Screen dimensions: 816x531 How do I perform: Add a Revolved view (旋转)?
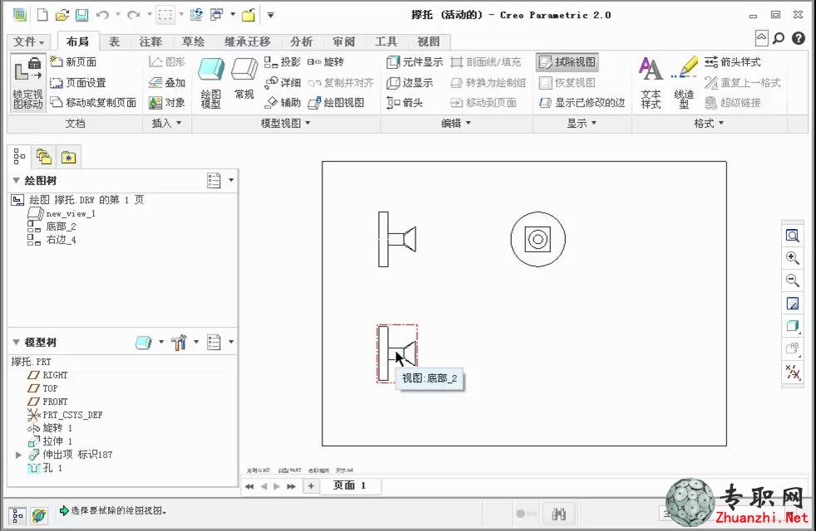coord(326,62)
